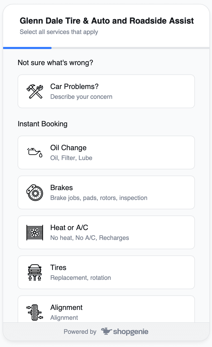Screen dimensions: 212x347
Task: Click the car on lift Tires icon
Action: tap(35, 273)
